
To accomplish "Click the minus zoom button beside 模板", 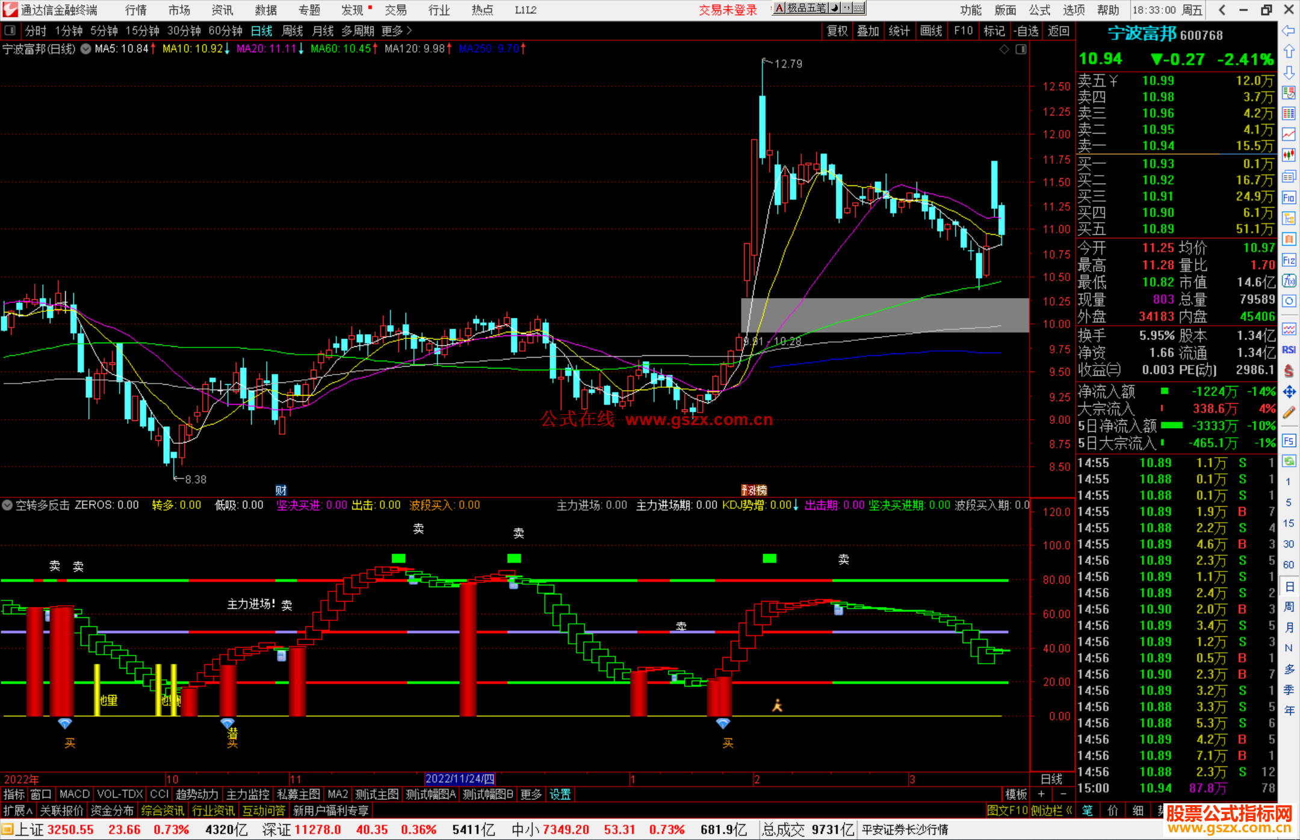I will tap(1063, 794).
